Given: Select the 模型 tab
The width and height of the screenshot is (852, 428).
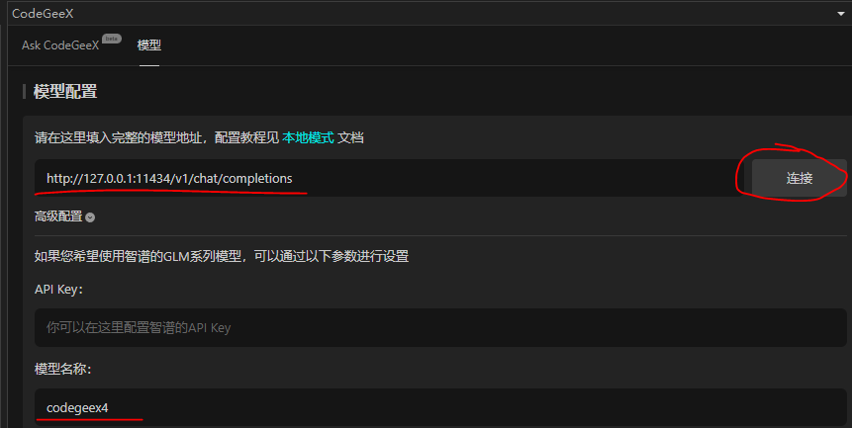Looking at the screenshot, I should point(148,45).
